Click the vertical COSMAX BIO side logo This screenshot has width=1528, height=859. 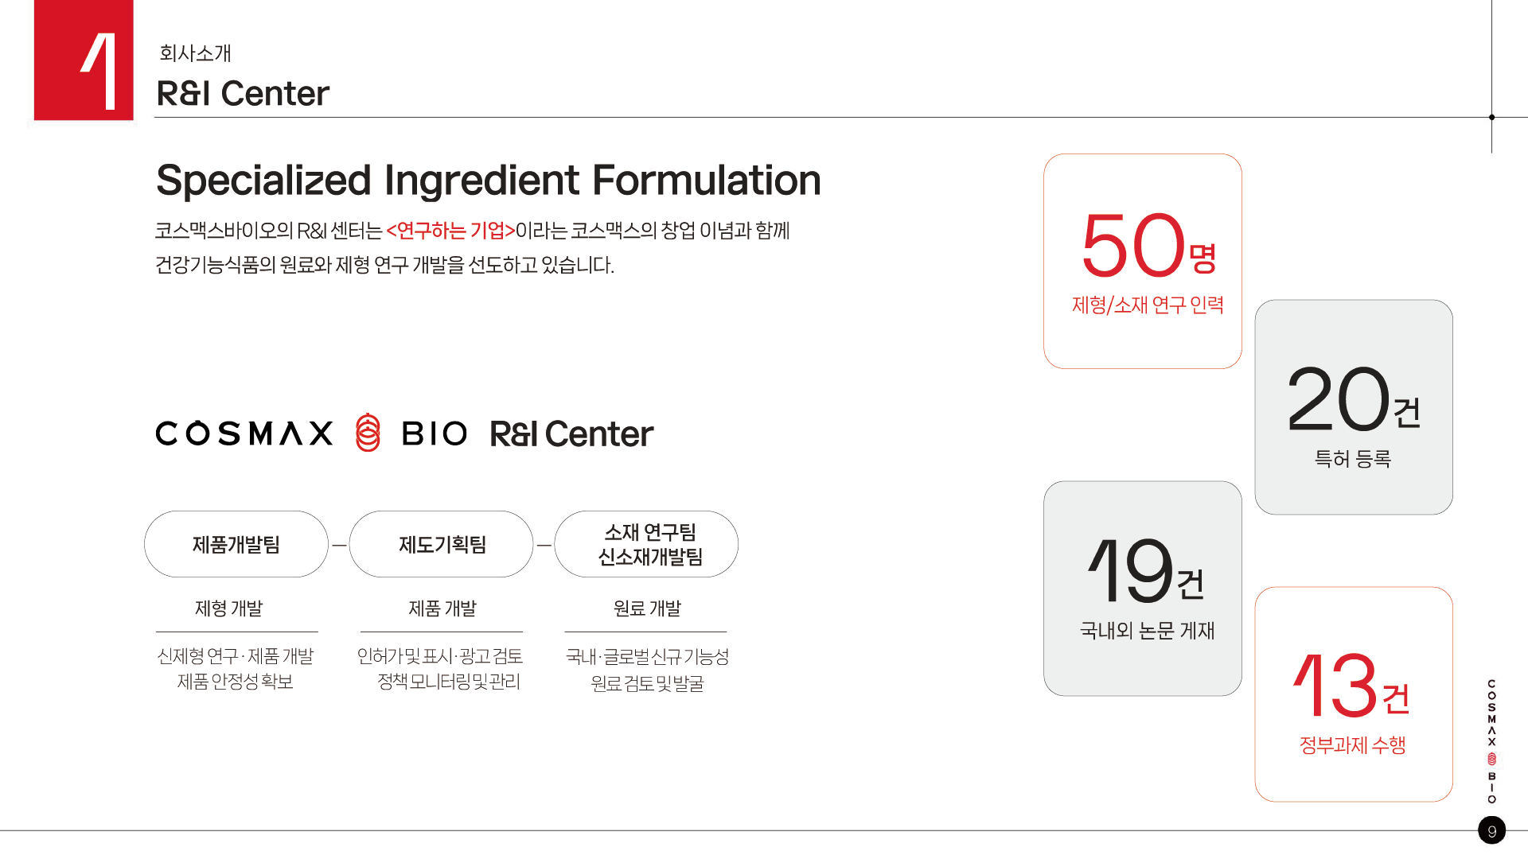pos(1491,741)
